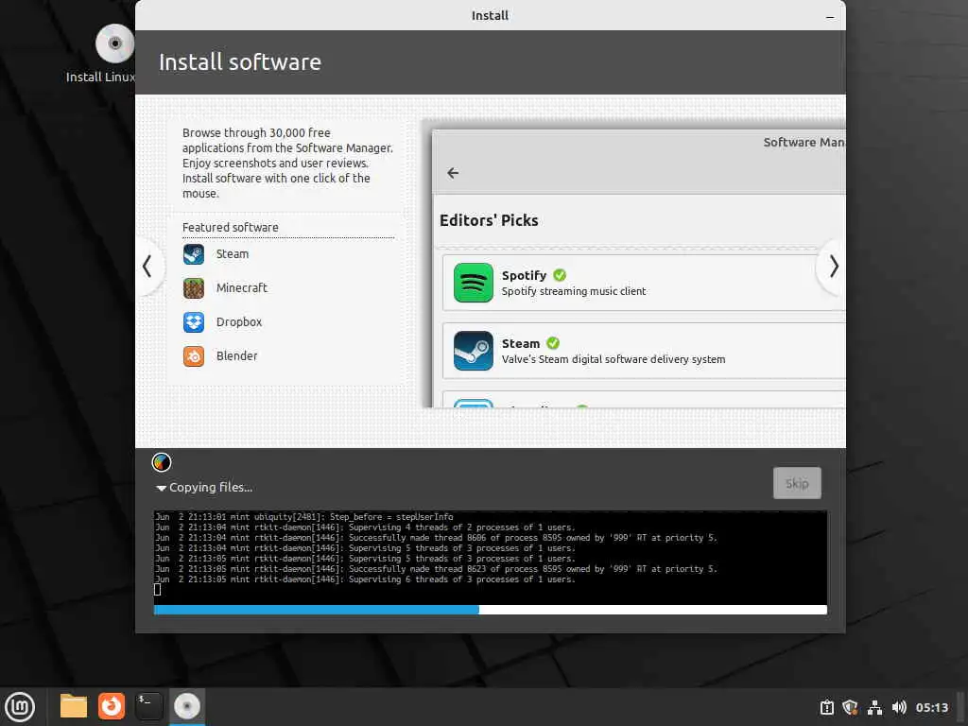
Task: Click the Minecraft icon in Featured software
Action: pyautogui.click(x=193, y=288)
